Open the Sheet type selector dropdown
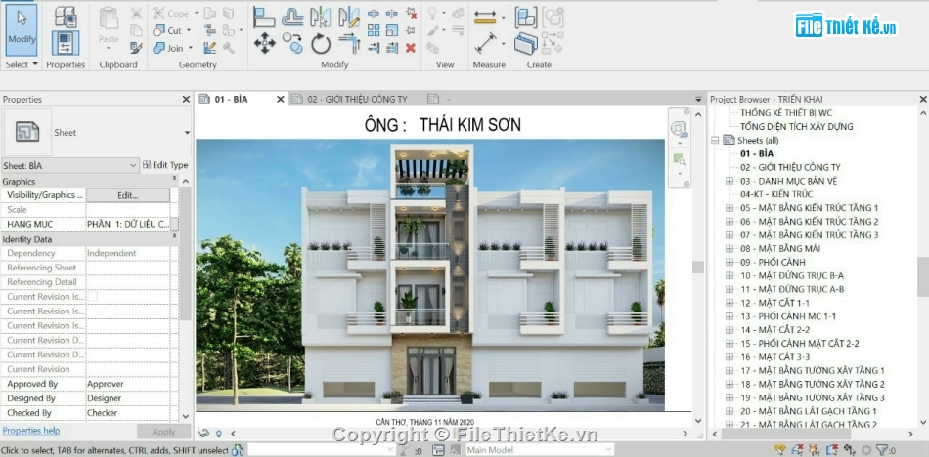This screenshot has width=929, height=457. [187, 133]
